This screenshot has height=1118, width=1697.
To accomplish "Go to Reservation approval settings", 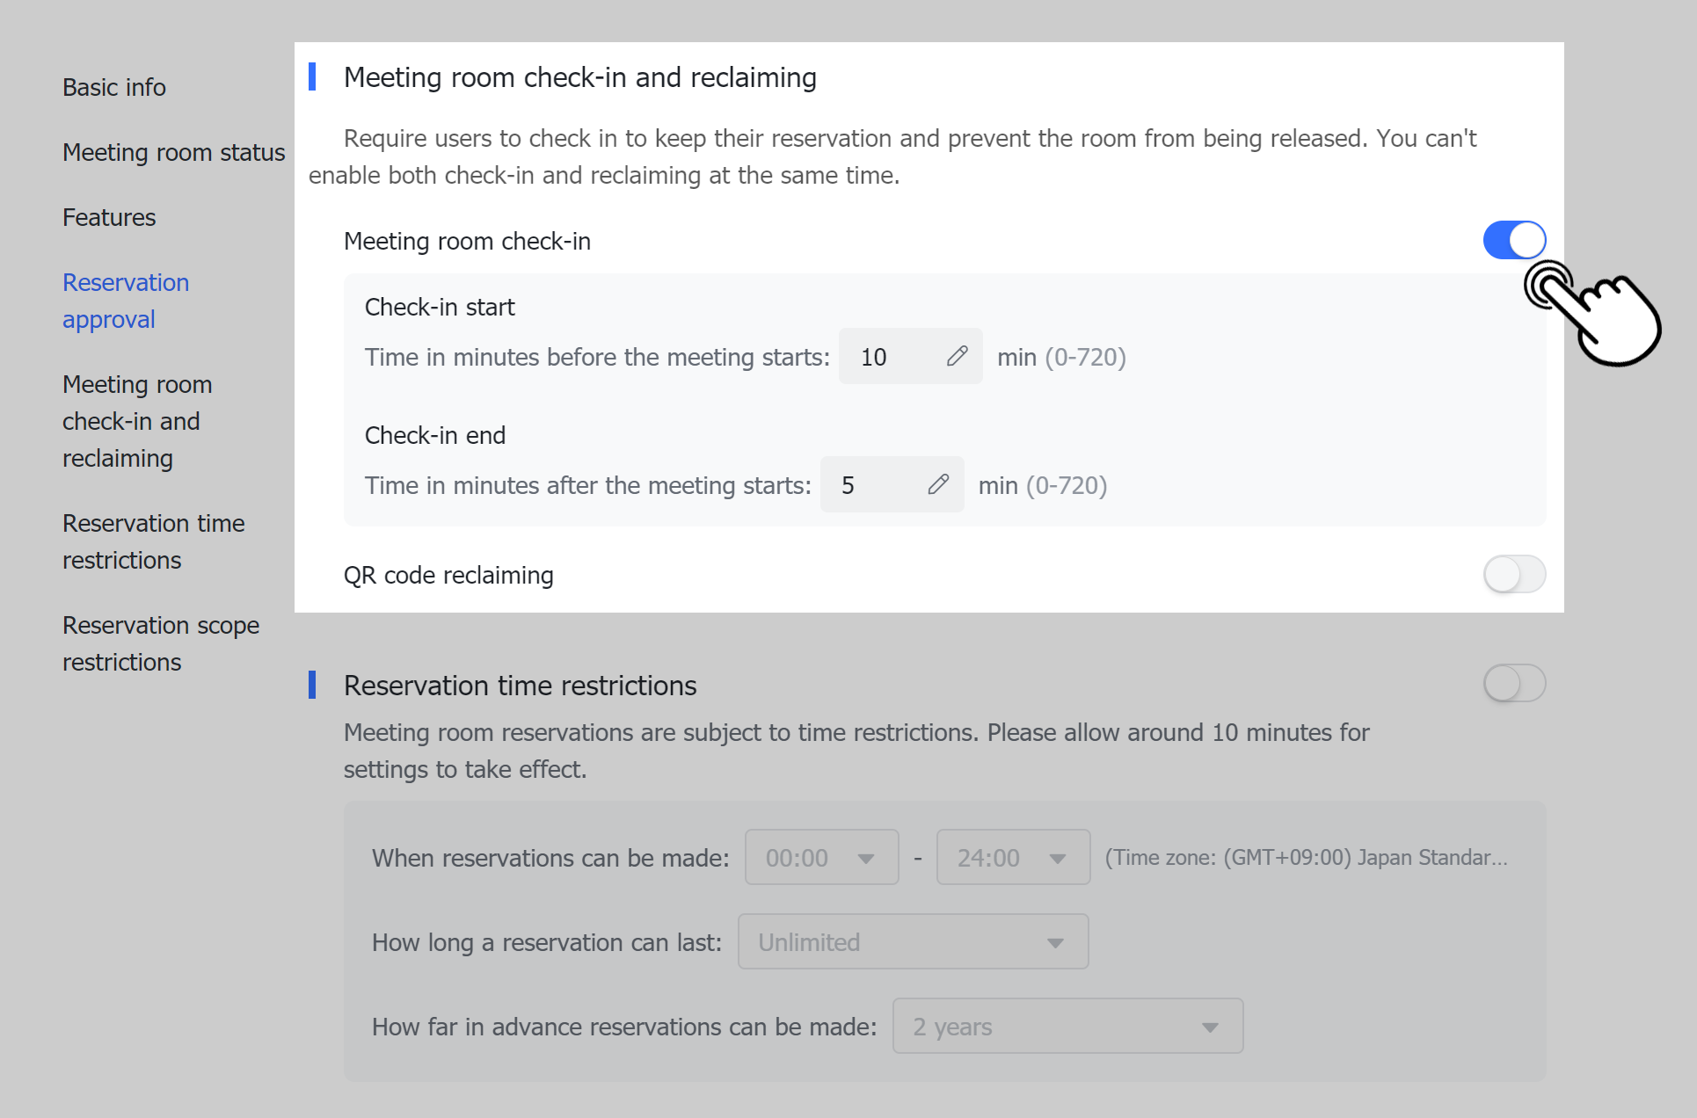I will click(x=126, y=300).
